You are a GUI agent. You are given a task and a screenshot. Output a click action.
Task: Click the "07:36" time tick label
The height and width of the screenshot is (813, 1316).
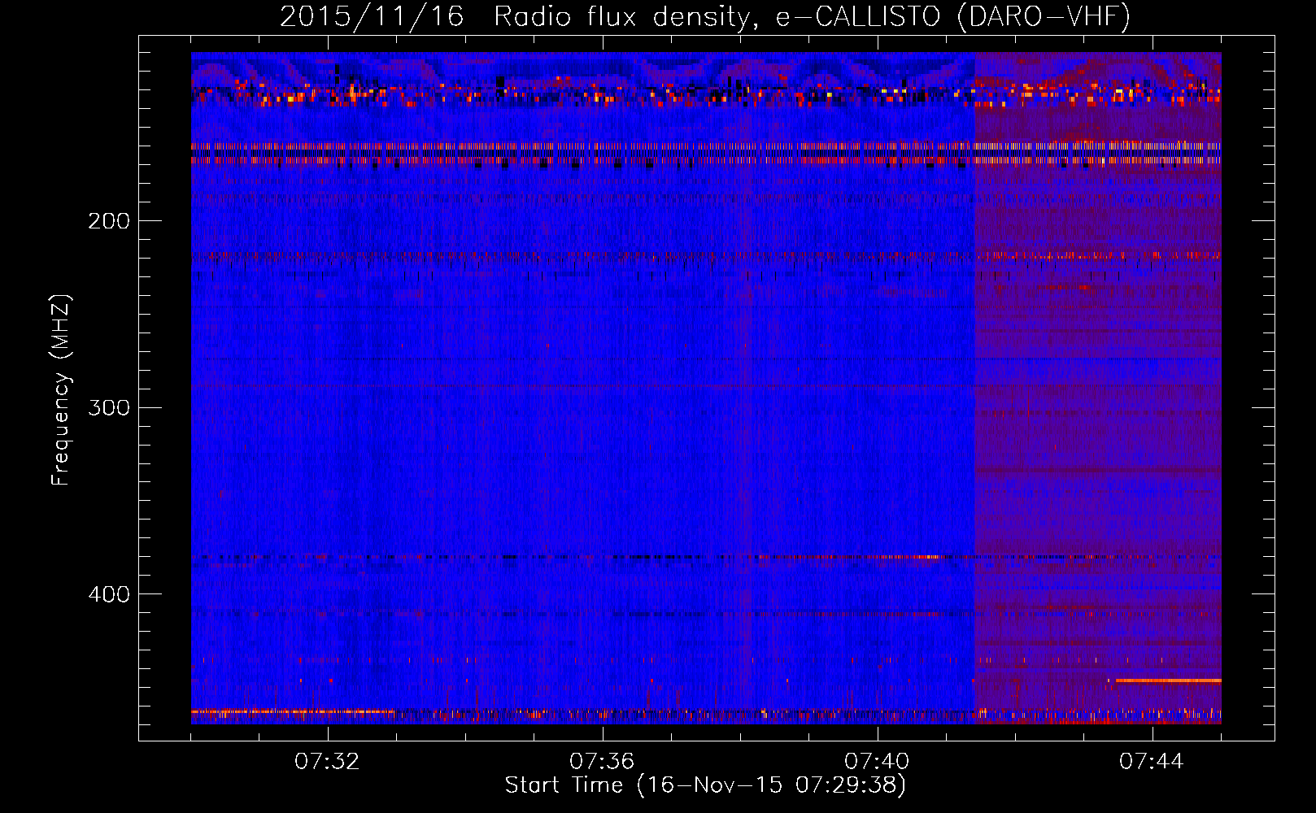[x=602, y=762]
